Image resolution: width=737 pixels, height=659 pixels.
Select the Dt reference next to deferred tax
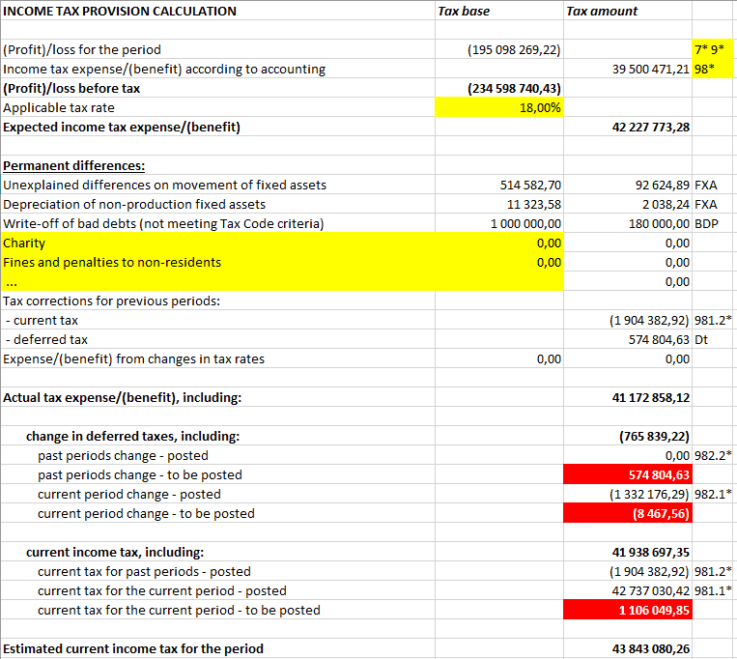701,339
